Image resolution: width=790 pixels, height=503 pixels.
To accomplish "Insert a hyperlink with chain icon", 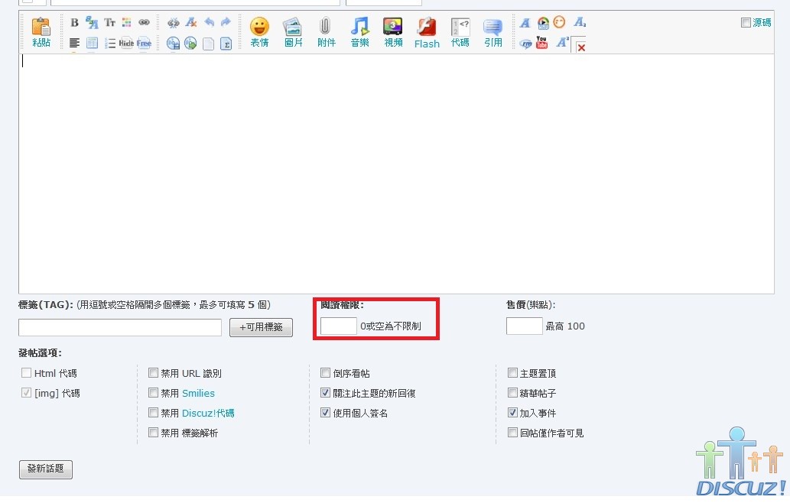I will 144,23.
